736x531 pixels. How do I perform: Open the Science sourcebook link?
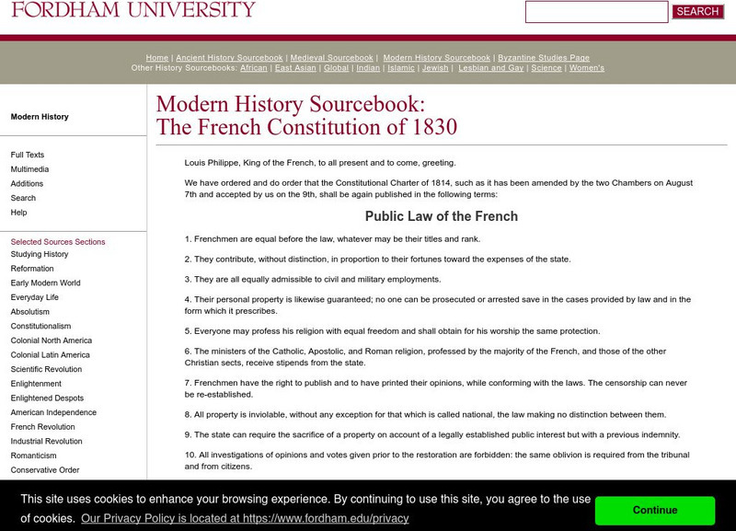coord(546,68)
